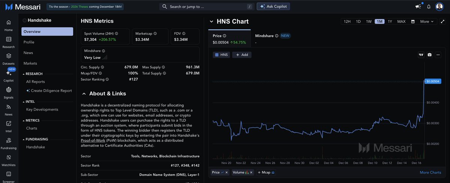450x183 pixels.
Task: Collapse About & Links section
Action: tap(84, 93)
